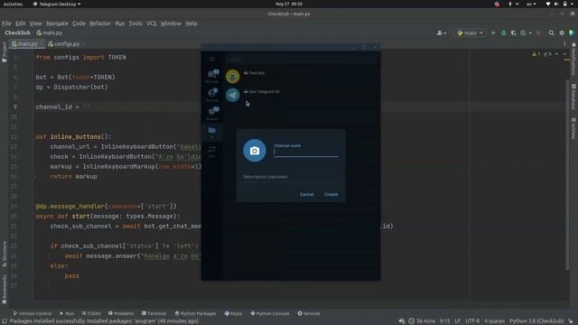578x325 pixels.
Task: Click the LF line separator in status bar
Action: 457,321
